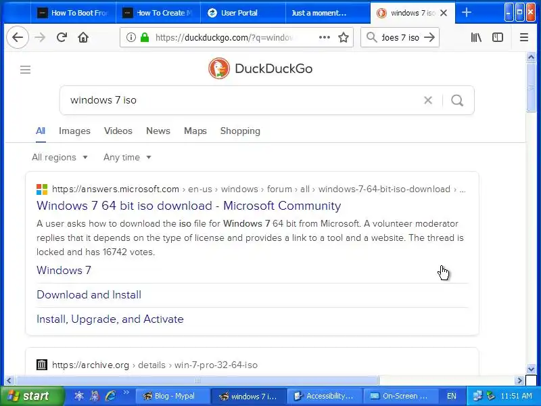Open a new tab with plus
This screenshot has height=406, width=541.
pyautogui.click(x=467, y=13)
